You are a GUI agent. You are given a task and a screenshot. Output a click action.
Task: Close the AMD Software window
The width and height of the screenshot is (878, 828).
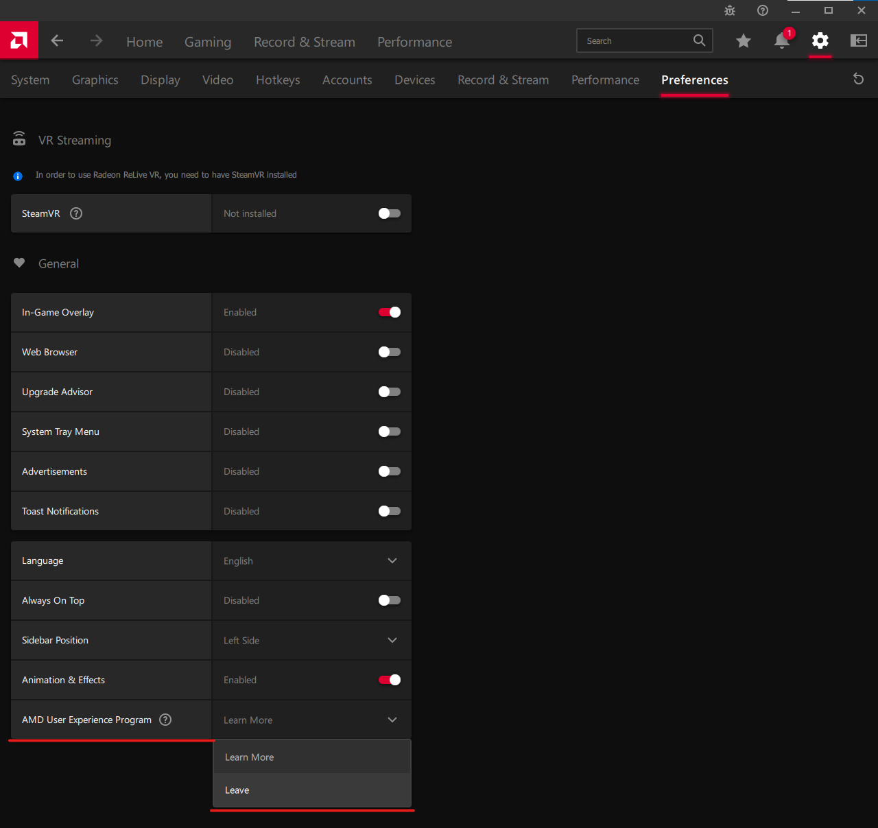[862, 10]
